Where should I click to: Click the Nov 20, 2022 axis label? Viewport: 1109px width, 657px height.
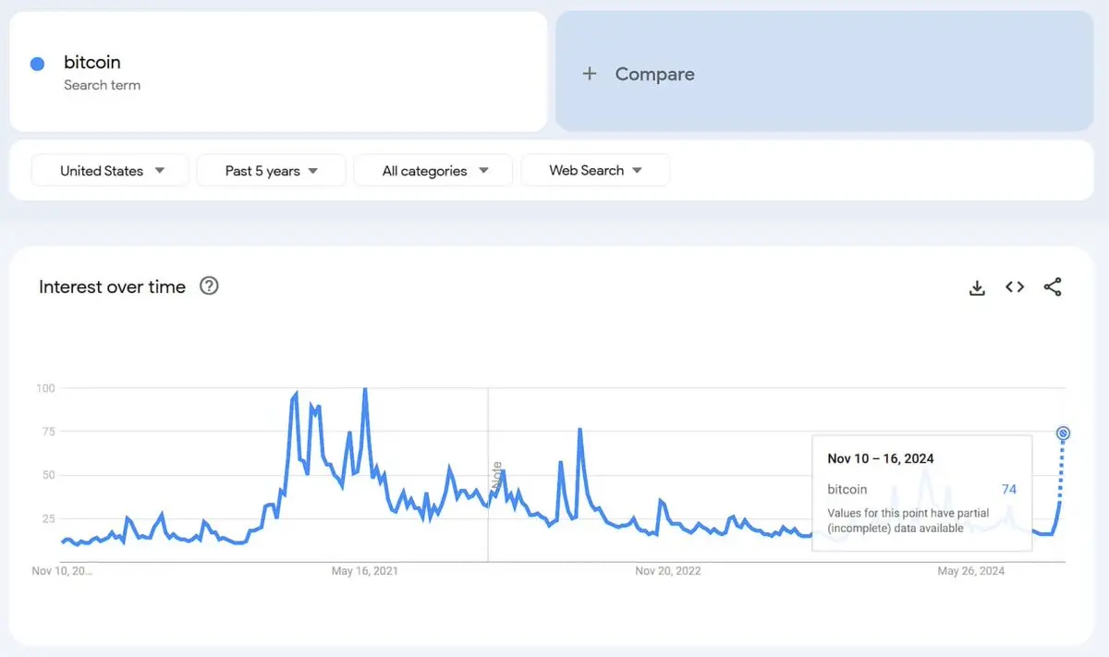[x=668, y=571]
